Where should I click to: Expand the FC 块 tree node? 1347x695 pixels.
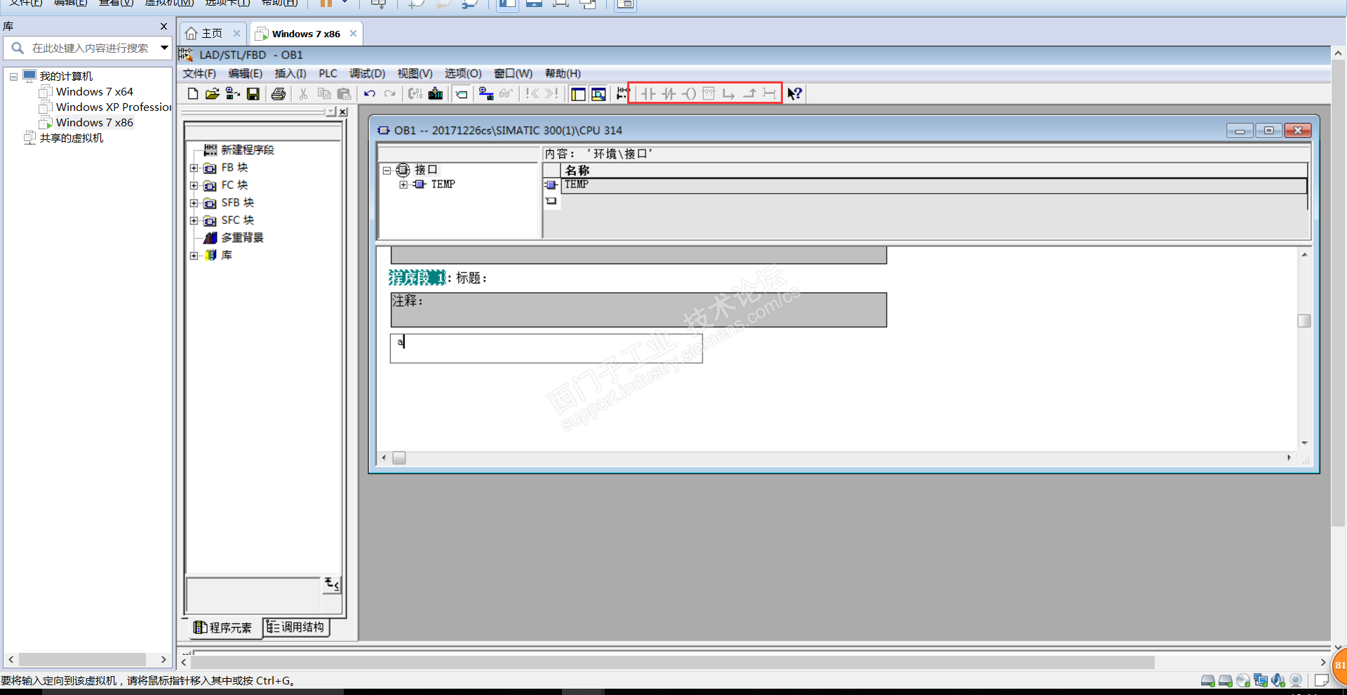click(x=194, y=185)
